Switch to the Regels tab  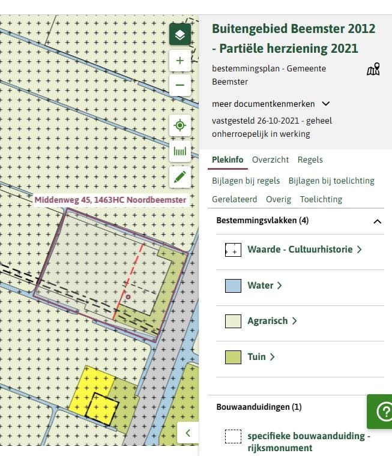click(310, 160)
